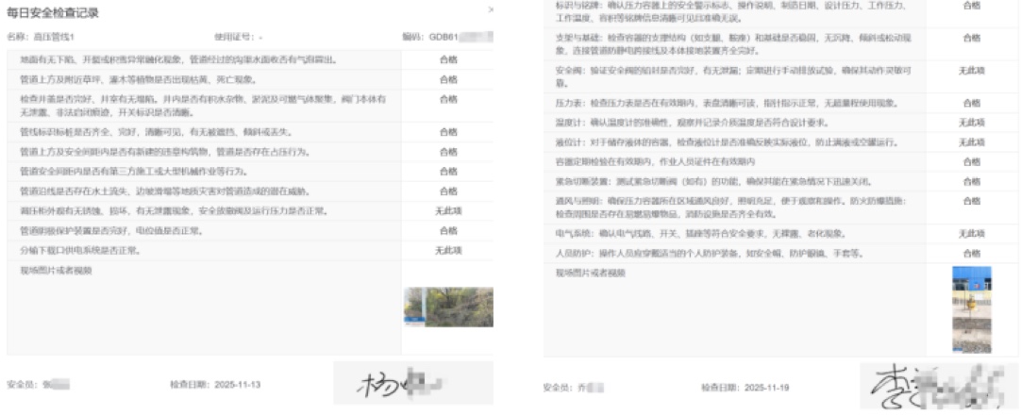The image size is (1021, 415).
Task: Select the 无此项 result for 安全阀 row
Action: click(x=971, y=71)
